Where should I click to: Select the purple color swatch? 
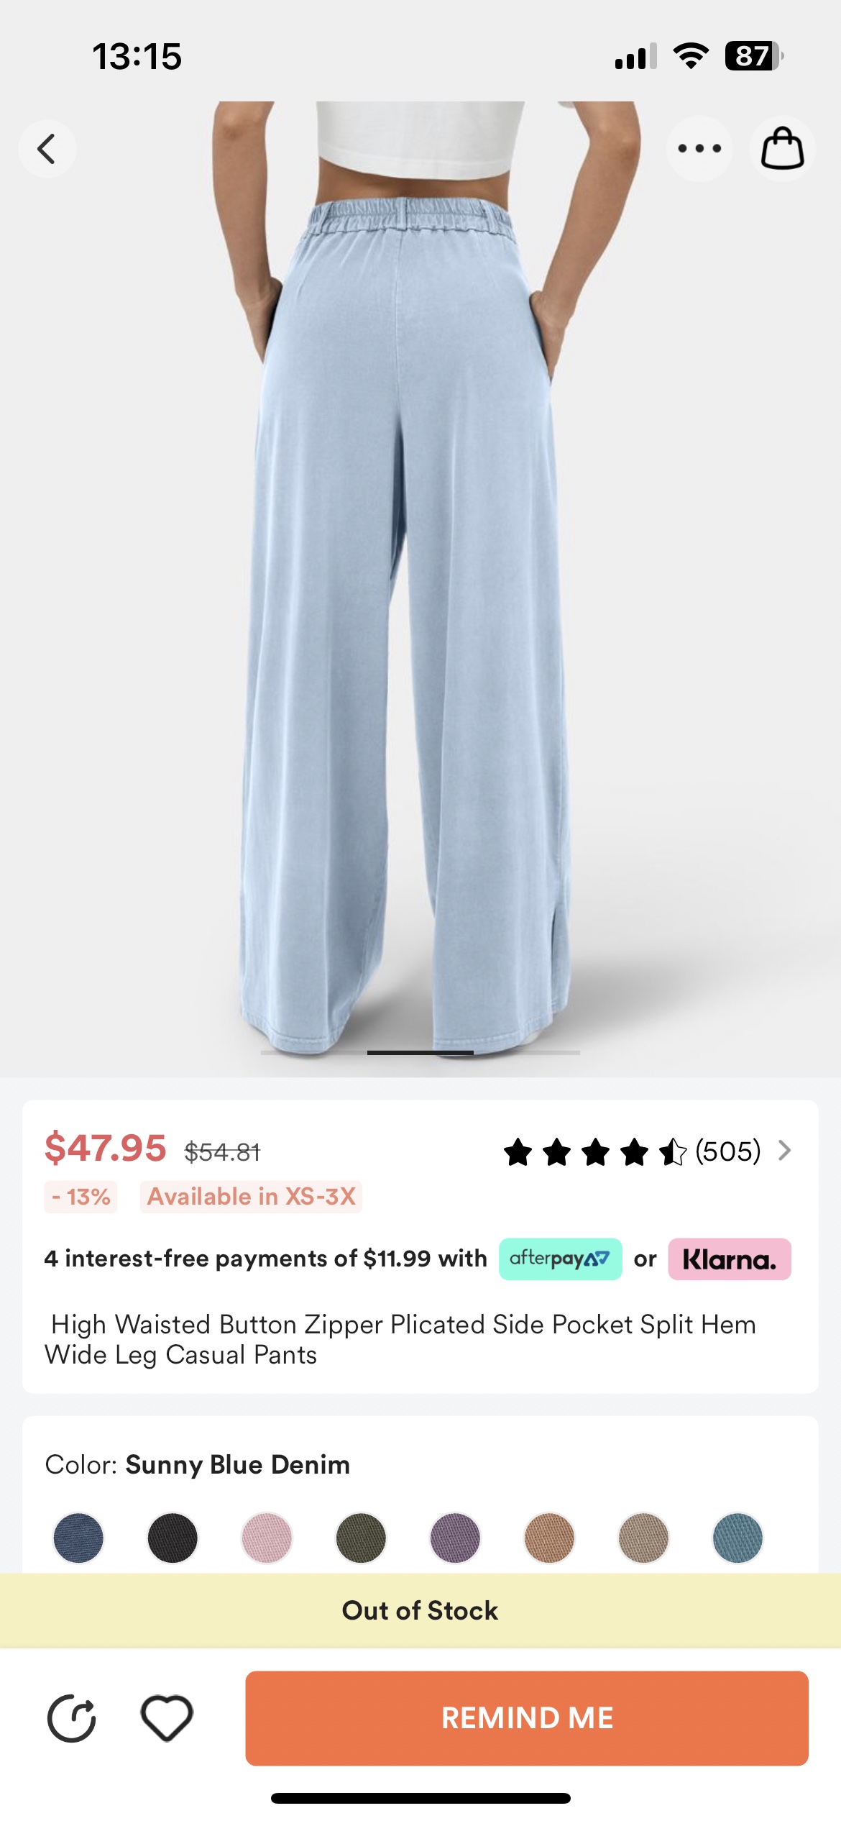click(455, 1538)
